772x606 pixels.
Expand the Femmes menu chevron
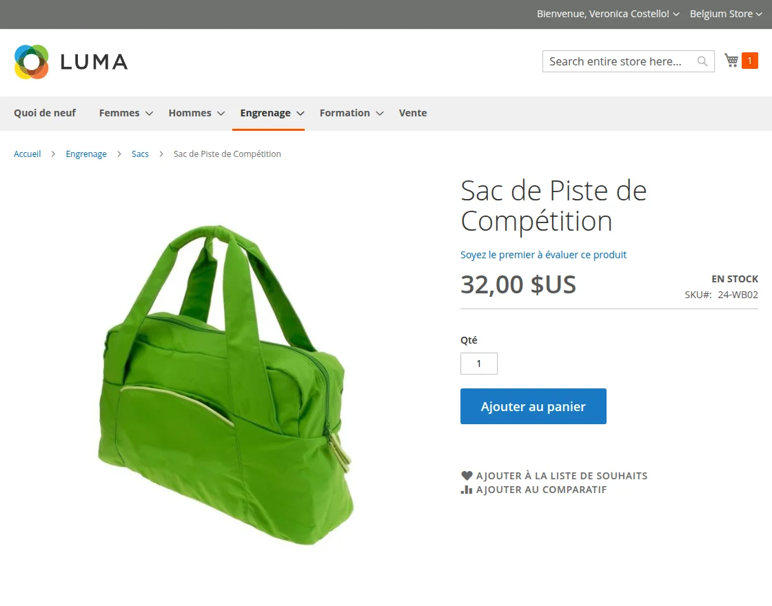click(149, 114)
